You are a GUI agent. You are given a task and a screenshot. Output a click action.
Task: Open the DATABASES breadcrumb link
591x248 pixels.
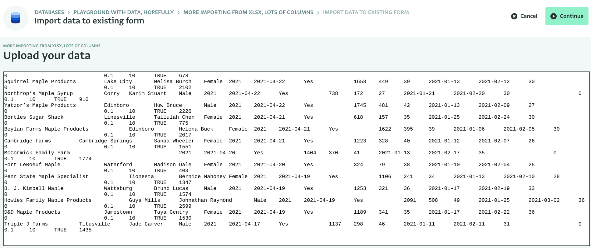[49, 12]
